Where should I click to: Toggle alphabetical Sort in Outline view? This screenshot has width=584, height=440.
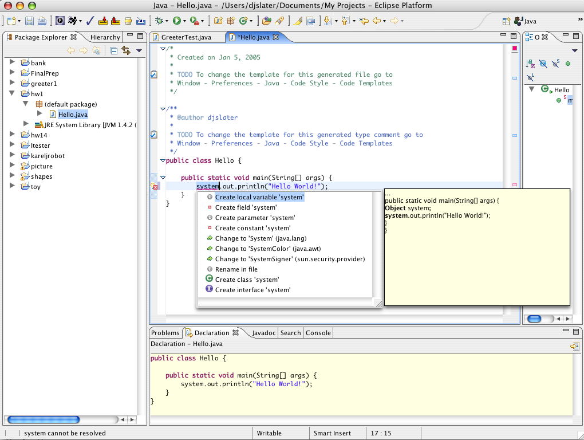530,64
